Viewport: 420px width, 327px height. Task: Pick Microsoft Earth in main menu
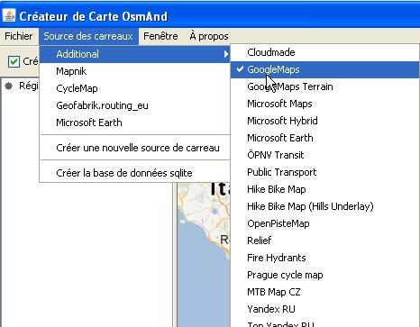point(134,123)
